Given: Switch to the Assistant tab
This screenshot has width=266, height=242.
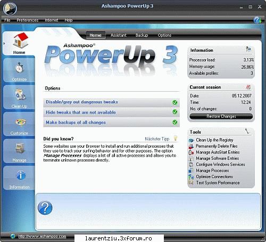Looking at the screenshot, I should (119, 35).
